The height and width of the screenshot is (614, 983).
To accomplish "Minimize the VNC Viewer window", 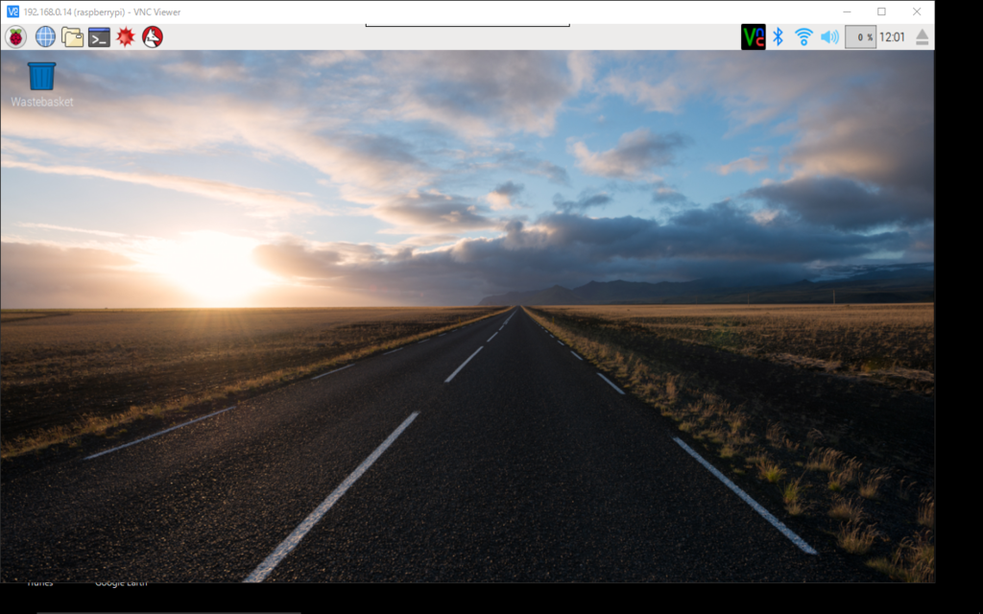I will 848,12.
